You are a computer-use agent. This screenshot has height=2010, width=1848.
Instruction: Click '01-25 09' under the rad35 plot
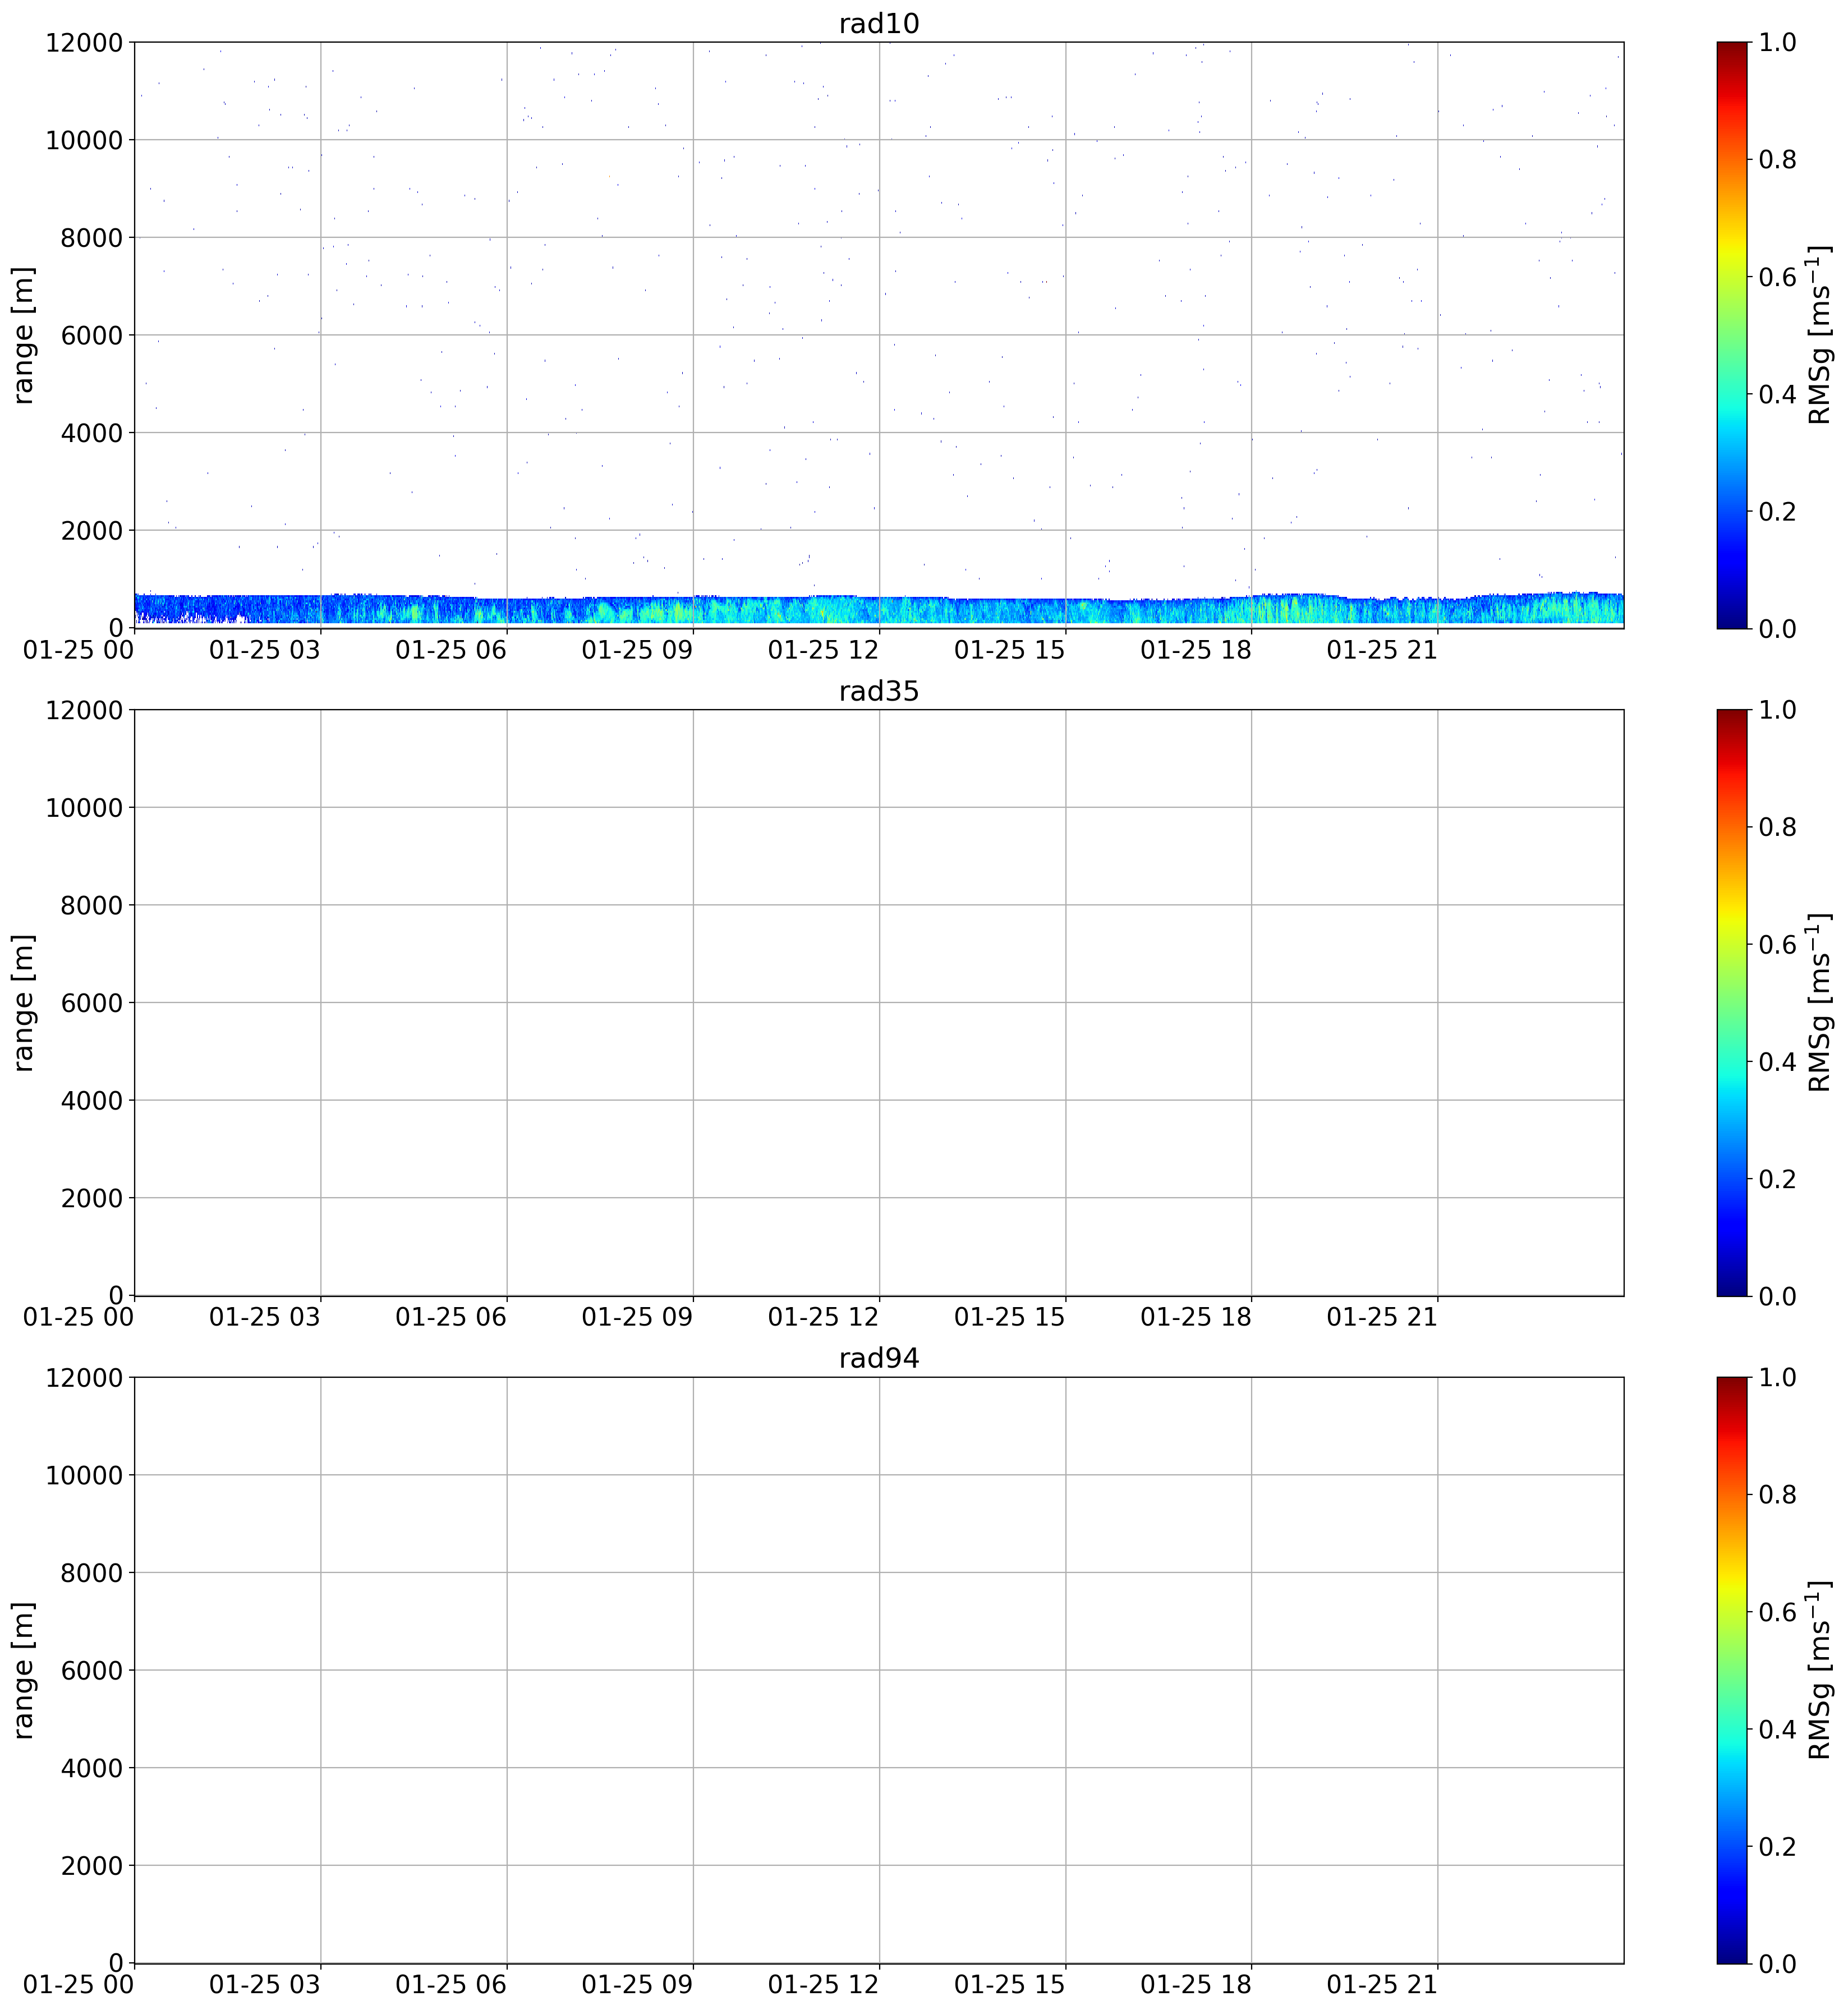tap(637, 1318)
